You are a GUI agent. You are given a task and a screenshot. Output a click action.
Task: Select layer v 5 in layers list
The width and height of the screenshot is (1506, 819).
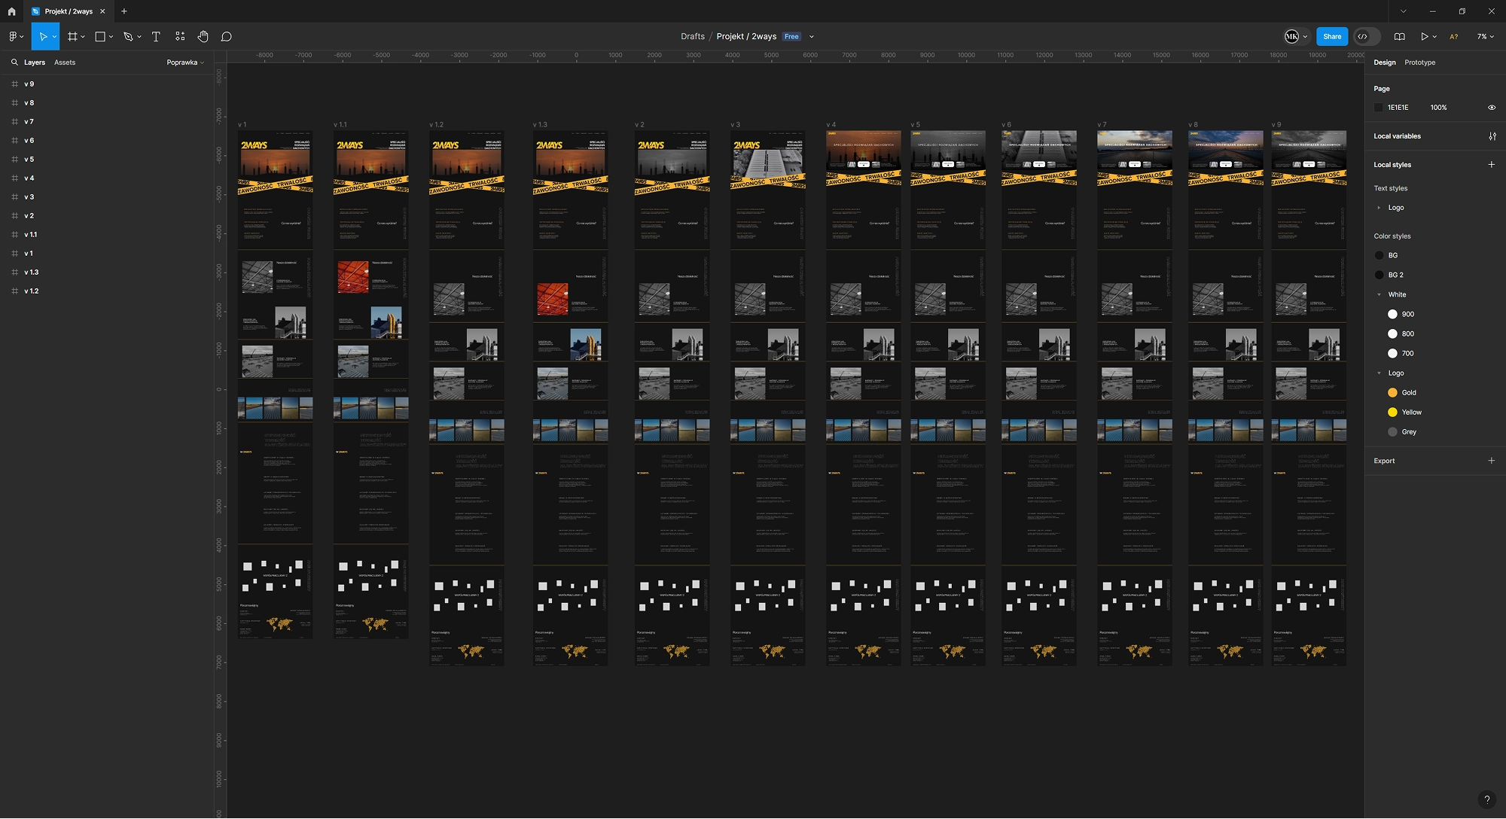(x=107, y=160)
